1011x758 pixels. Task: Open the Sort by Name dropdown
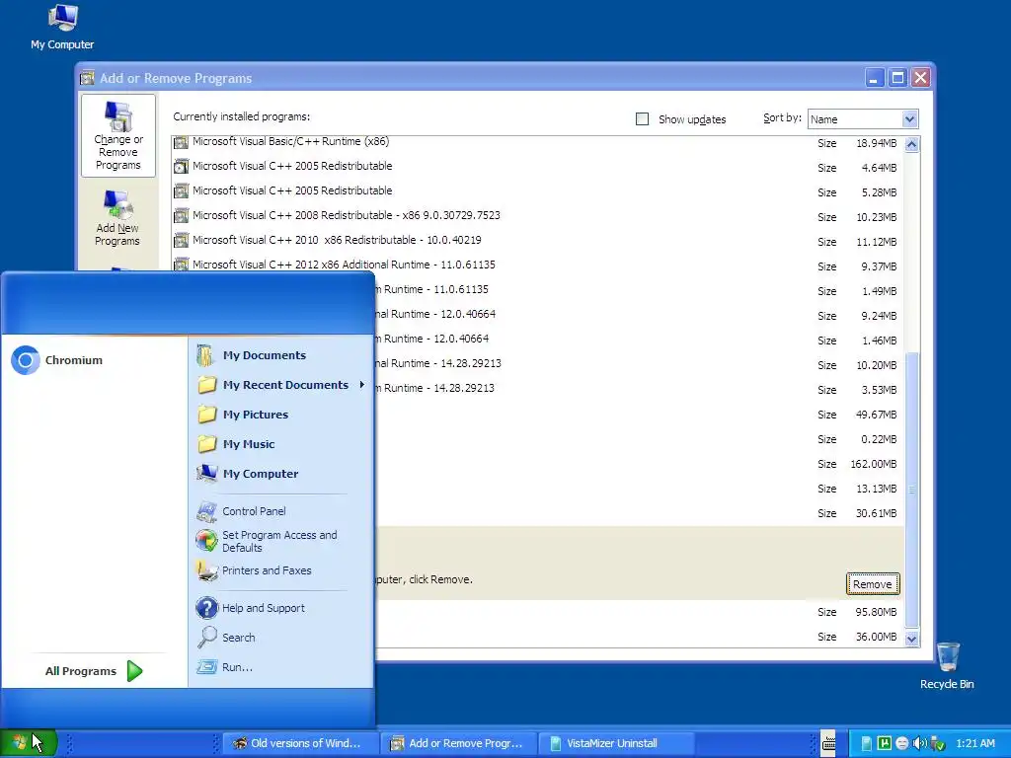(909, 119)
